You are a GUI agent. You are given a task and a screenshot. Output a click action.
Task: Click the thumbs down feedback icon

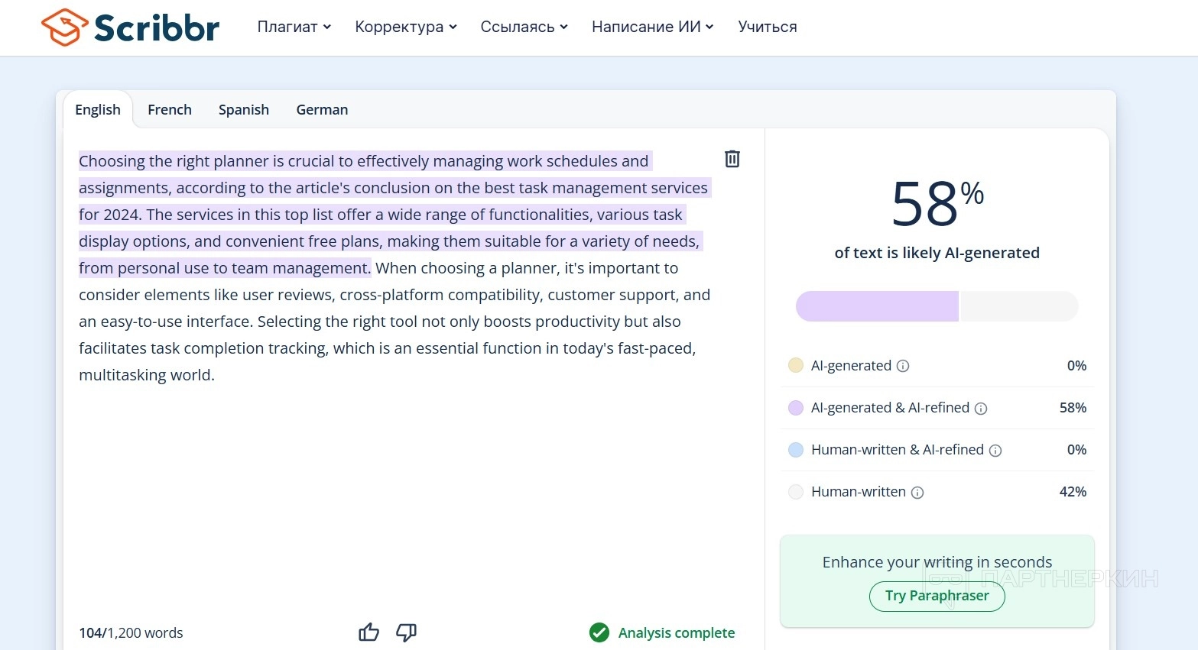(x=407, y=632)
